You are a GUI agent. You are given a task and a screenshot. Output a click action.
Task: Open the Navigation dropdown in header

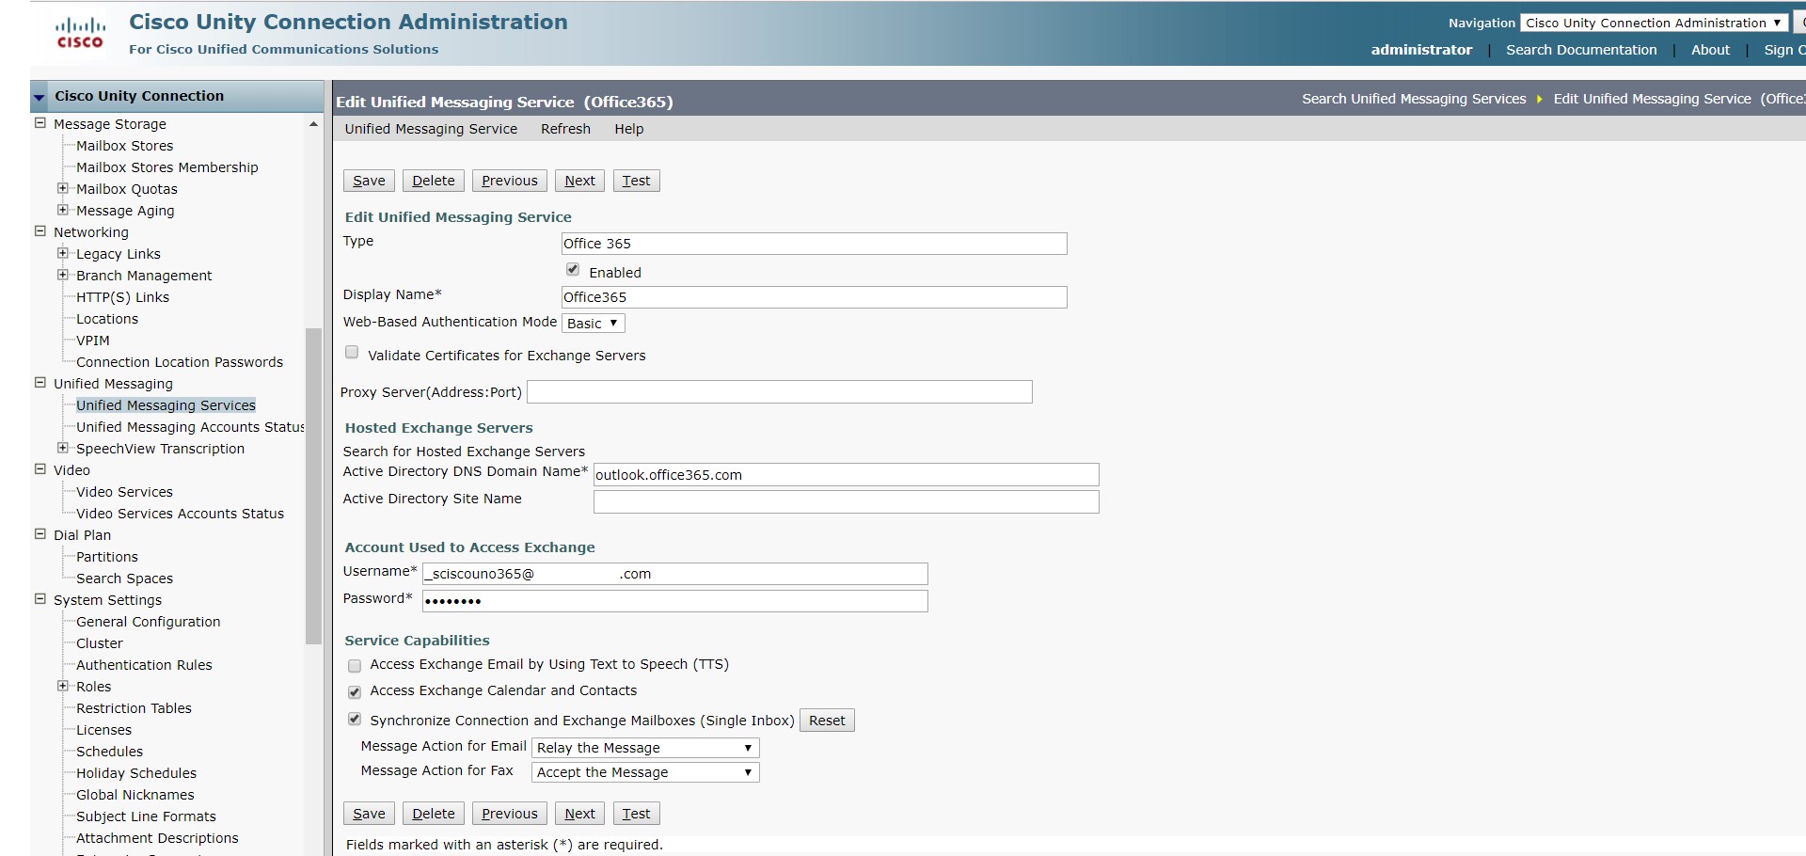[1654, 23]
